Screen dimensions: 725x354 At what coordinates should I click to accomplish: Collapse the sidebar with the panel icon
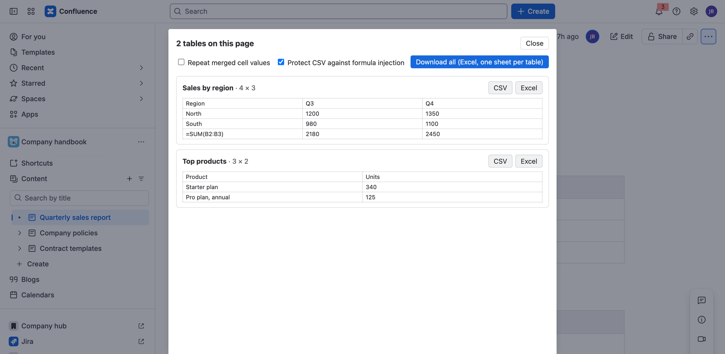[x=13, y=11]
